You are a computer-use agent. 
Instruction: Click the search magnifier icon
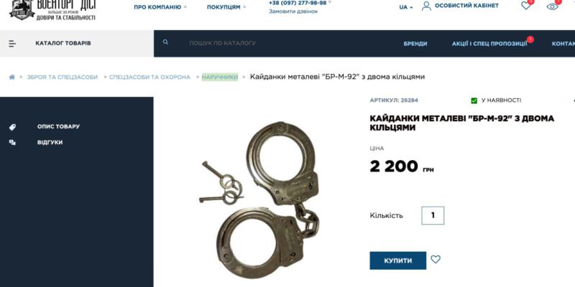click(166, 42)
